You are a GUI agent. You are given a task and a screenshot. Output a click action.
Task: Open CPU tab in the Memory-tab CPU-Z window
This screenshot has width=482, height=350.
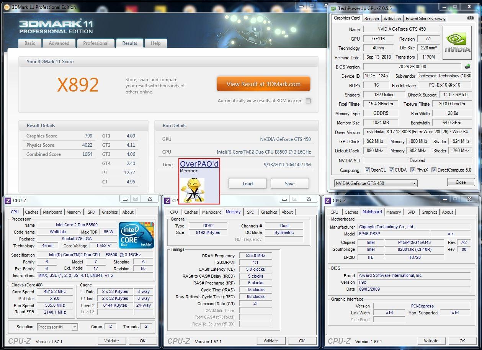tap(174, 212)
